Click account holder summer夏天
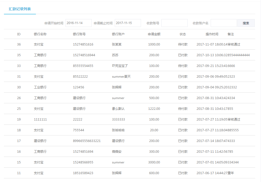This screenshot has height=182, width=261. pos(121,77)
